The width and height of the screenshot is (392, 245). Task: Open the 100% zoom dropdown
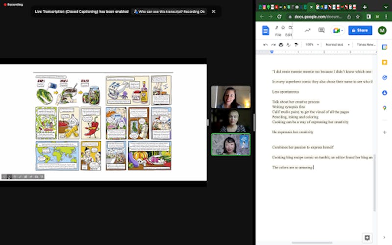312,45
